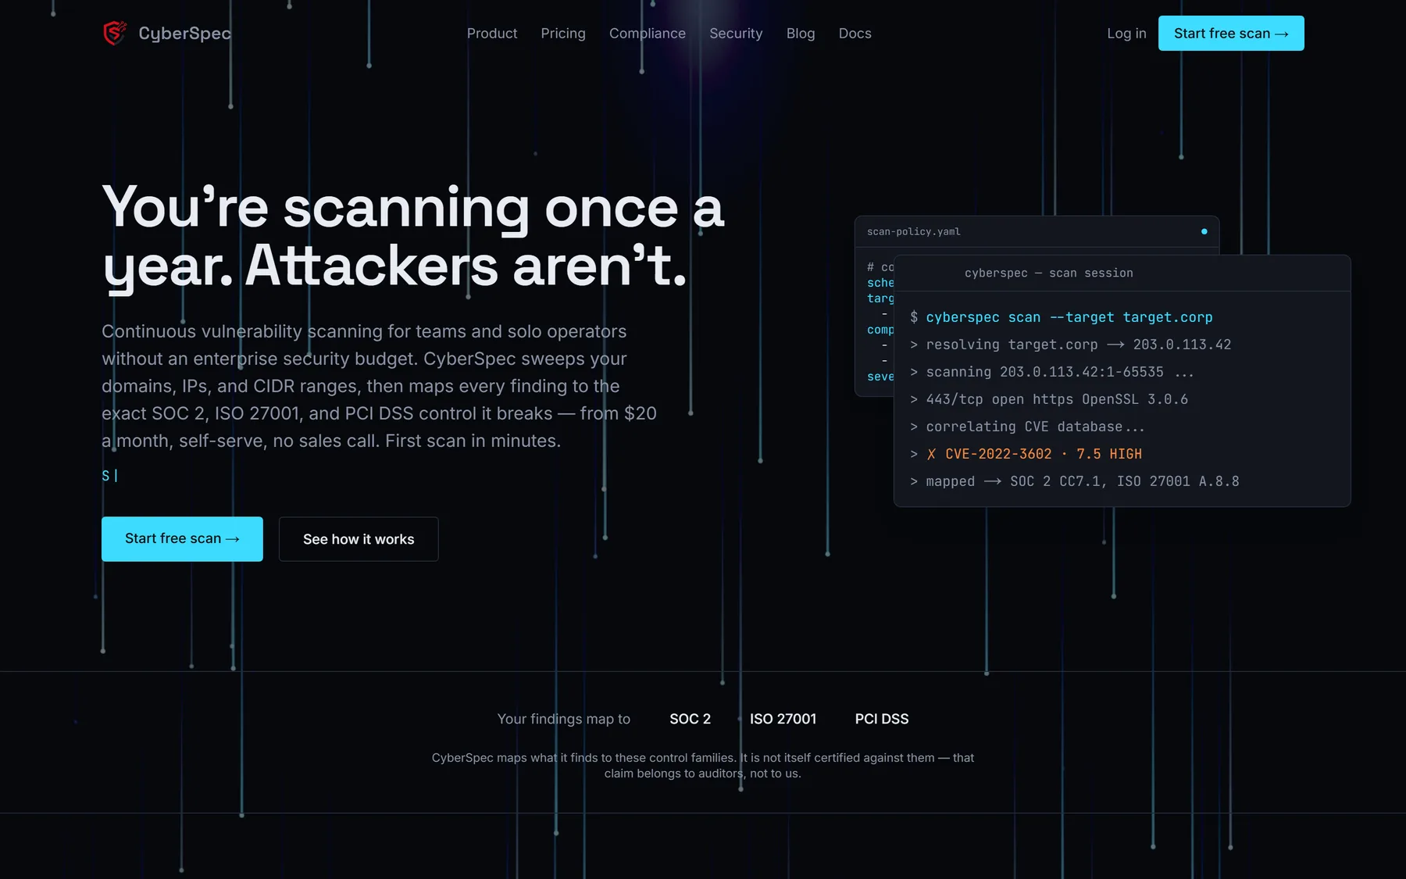Click the Log in link
Viewport: 1406px width, 879px height.
click(1126, 33)
